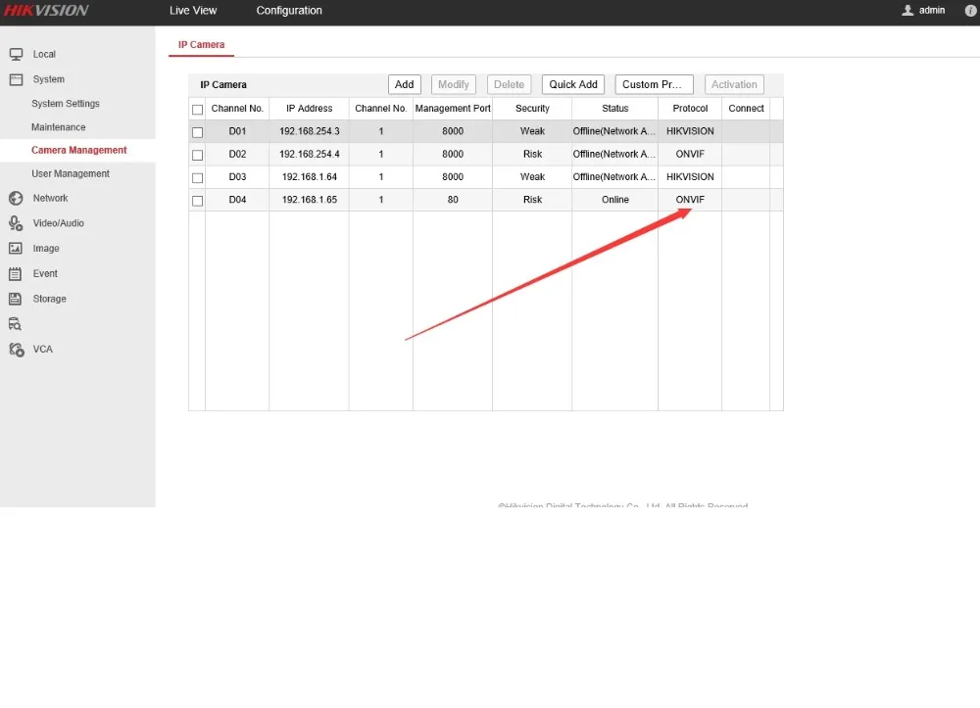
Task: Click the D03 channel number cell
Action: (237, 177)
